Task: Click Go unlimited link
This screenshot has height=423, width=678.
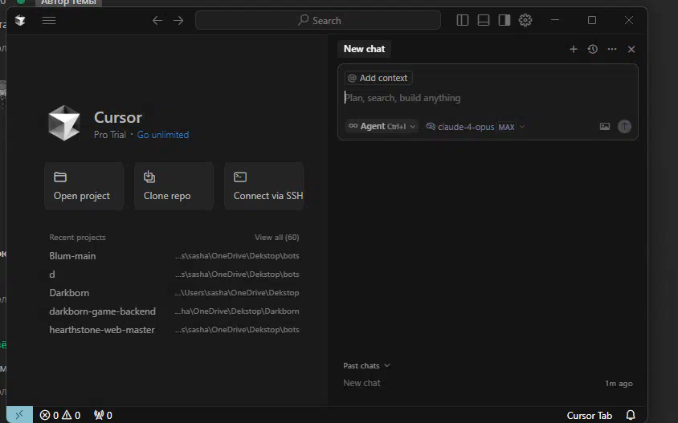Action: (162, 135)
